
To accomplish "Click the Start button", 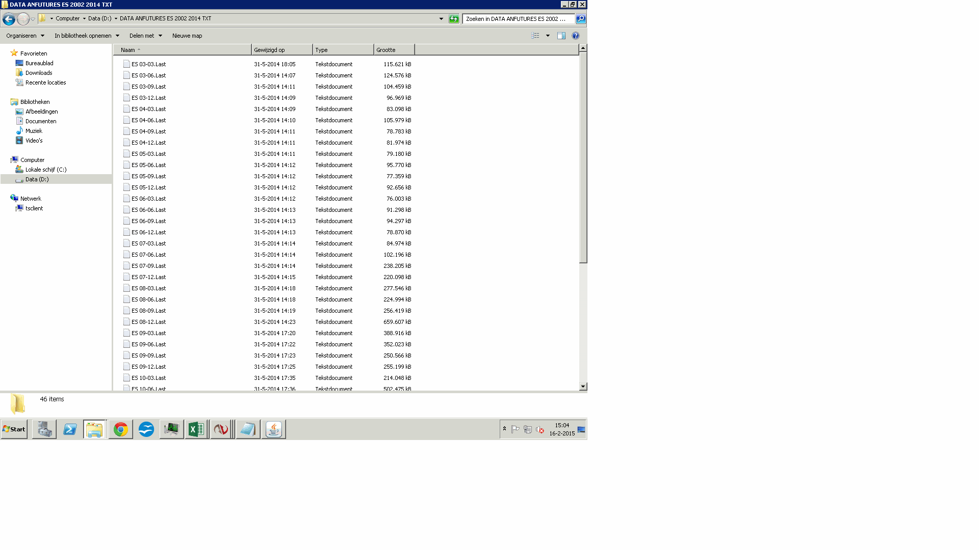I will point(14,429).
